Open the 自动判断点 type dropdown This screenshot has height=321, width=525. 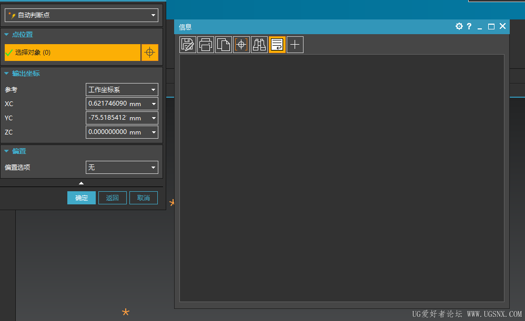click(82, 15)
